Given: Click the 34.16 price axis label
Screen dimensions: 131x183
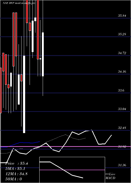Looking at the screenshot, I should coord(122,72).
